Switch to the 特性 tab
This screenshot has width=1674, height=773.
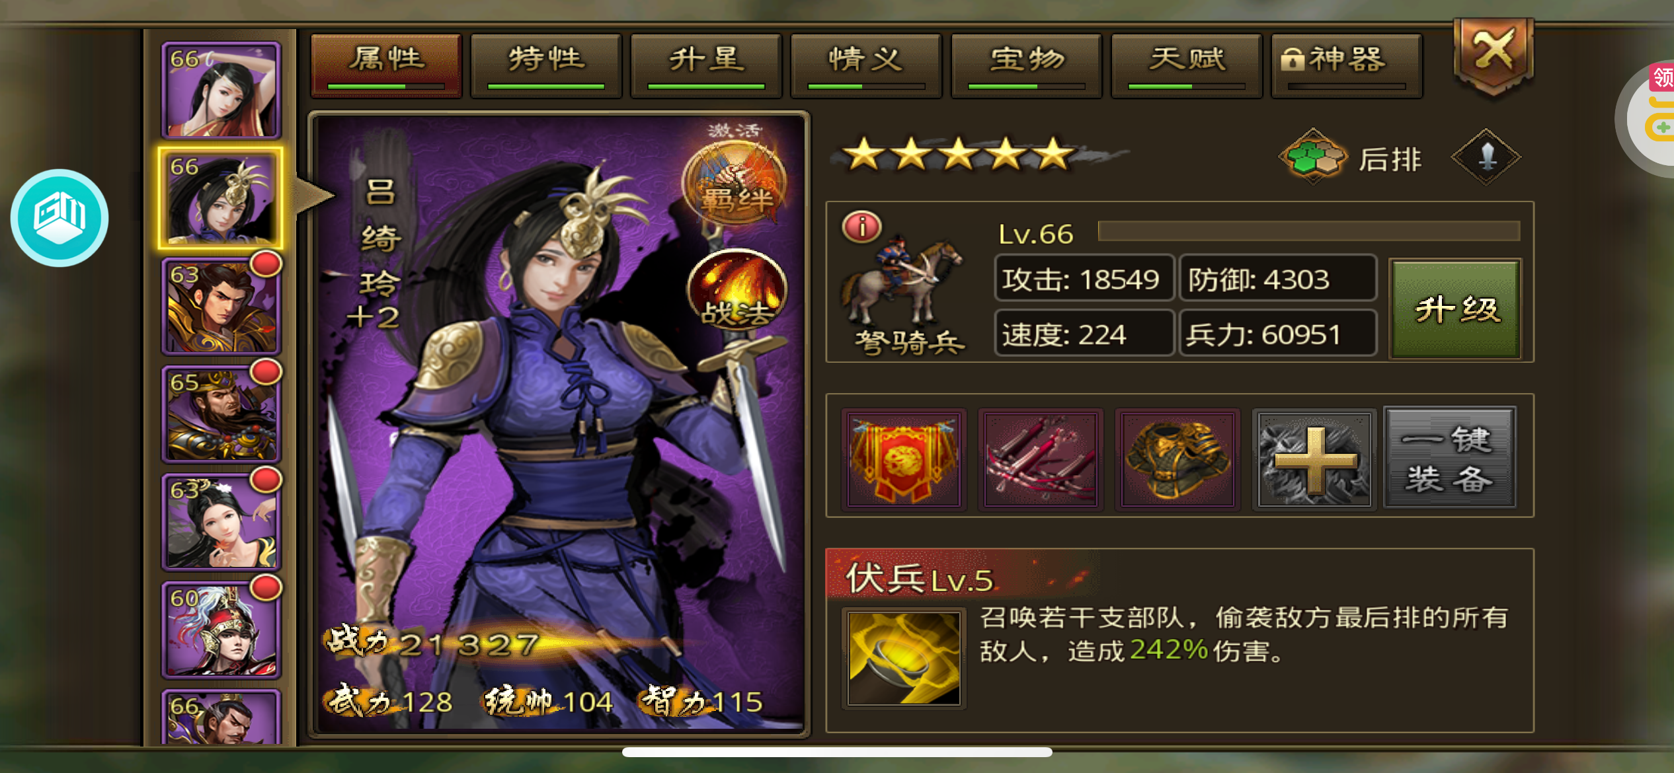(x=545, y=65)
